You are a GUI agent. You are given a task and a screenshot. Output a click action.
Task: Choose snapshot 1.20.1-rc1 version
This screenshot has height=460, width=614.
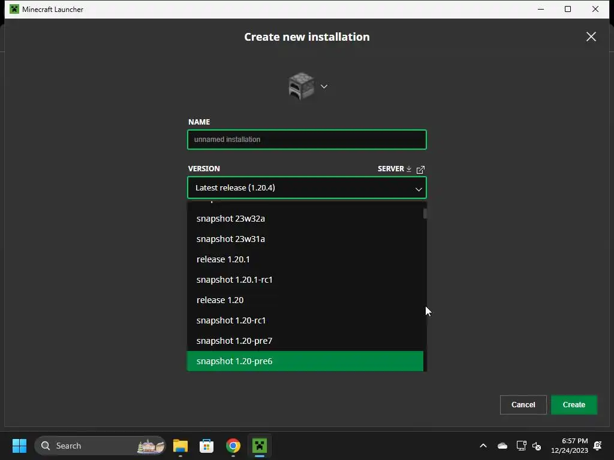(305, 280)
